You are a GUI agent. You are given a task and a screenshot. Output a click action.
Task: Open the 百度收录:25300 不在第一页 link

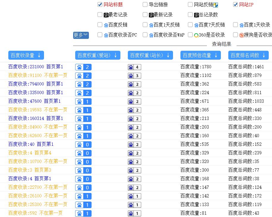38,204
